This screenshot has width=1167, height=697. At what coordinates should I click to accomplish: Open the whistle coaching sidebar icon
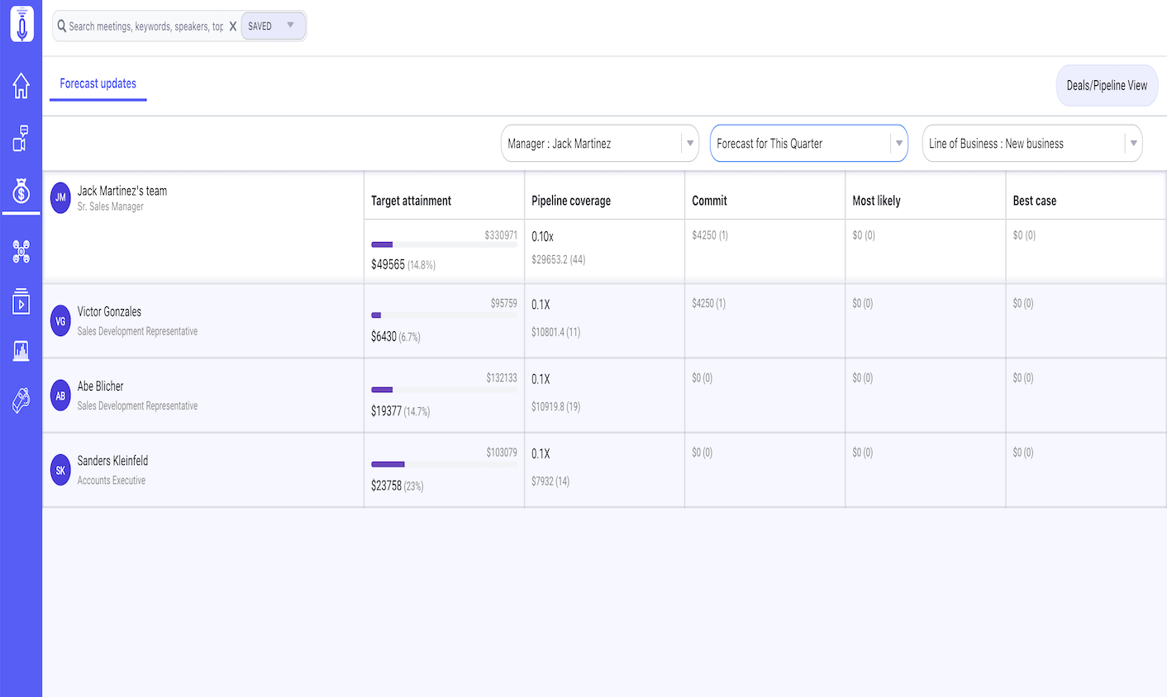click(21, 401)
